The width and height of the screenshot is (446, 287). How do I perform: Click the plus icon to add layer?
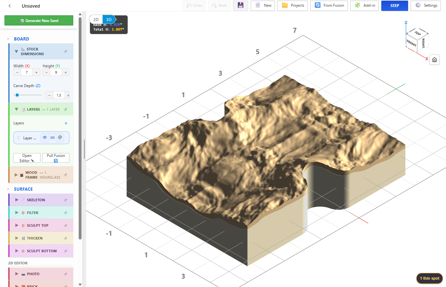click(x=66, y=123)
